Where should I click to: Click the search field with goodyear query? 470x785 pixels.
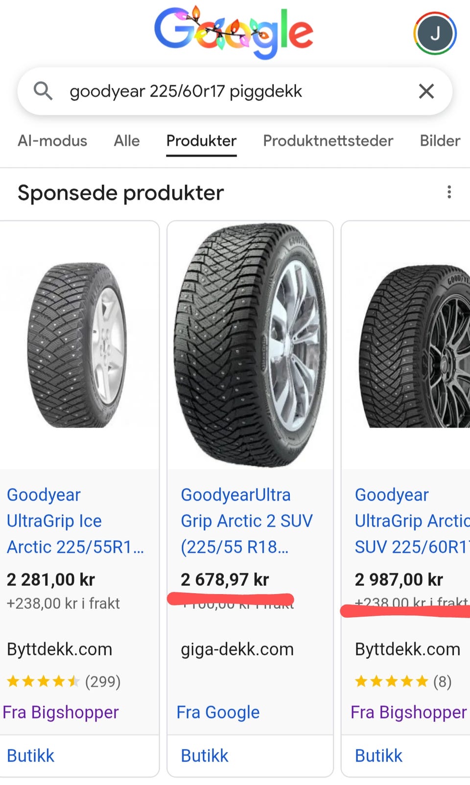coord(235,91)
